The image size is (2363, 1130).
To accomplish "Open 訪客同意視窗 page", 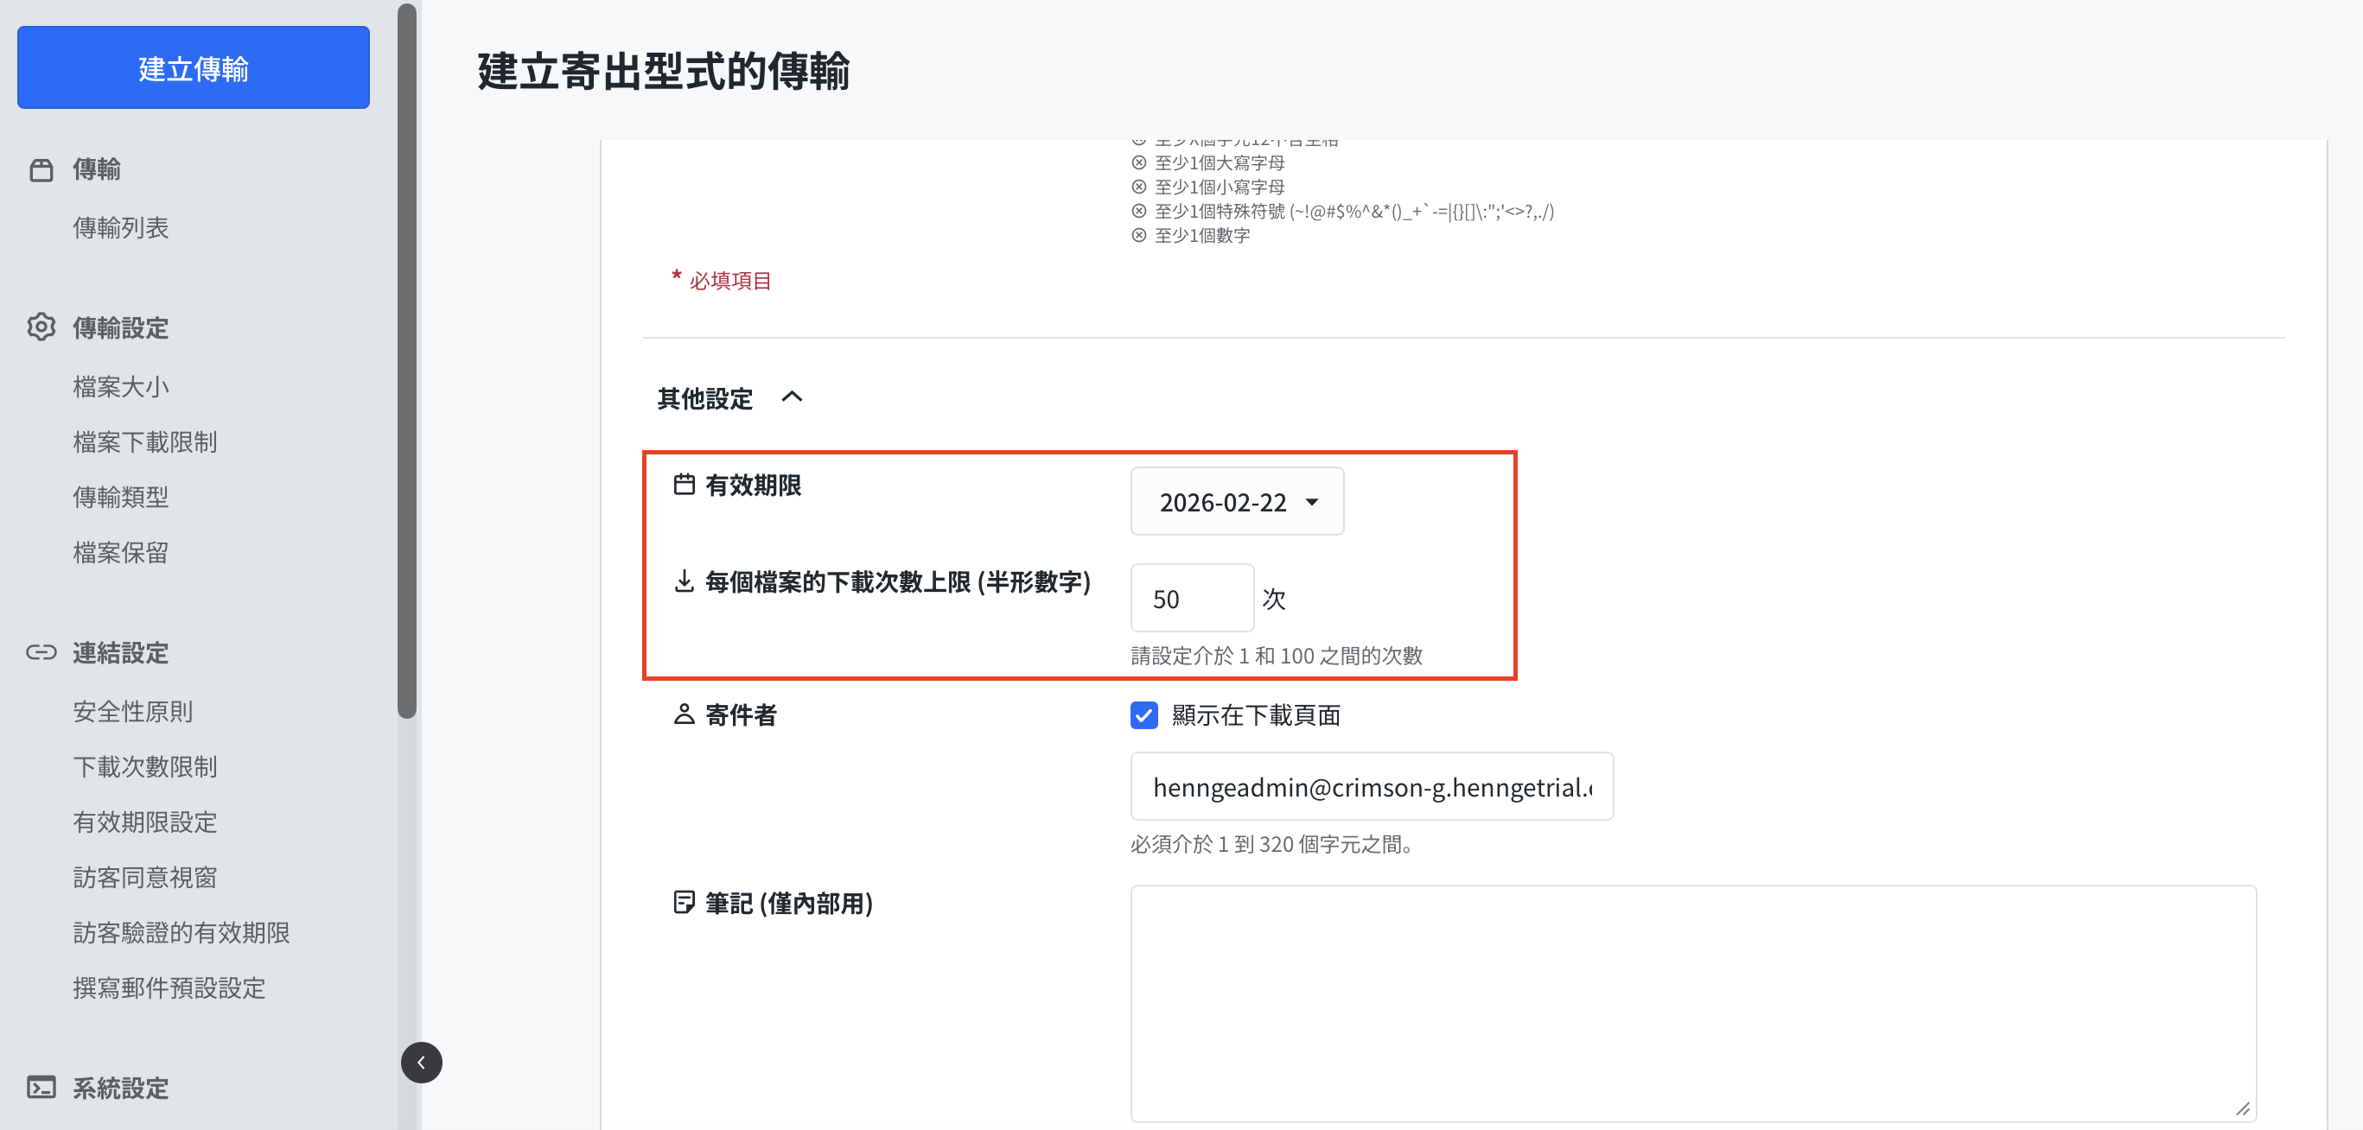I will point(145,877).
